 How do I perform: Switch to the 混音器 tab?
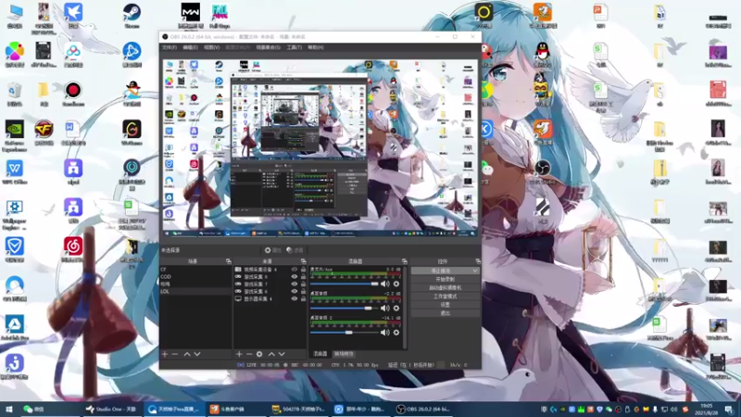(x=320, y=354)
